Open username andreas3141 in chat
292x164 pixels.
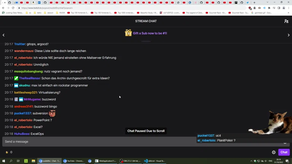(x=24, y=106)
